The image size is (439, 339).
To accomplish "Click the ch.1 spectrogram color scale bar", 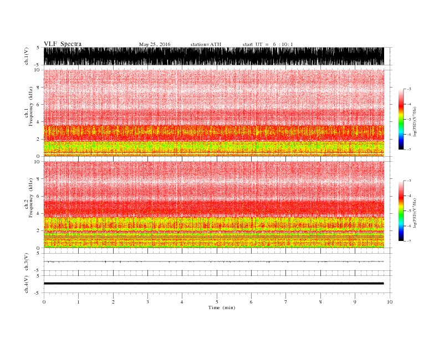I will [401, 119].
